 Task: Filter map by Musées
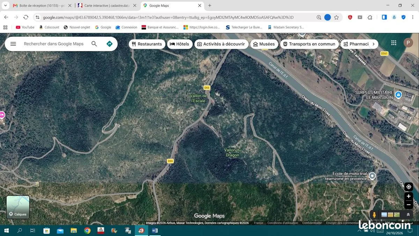pos(264,44)
